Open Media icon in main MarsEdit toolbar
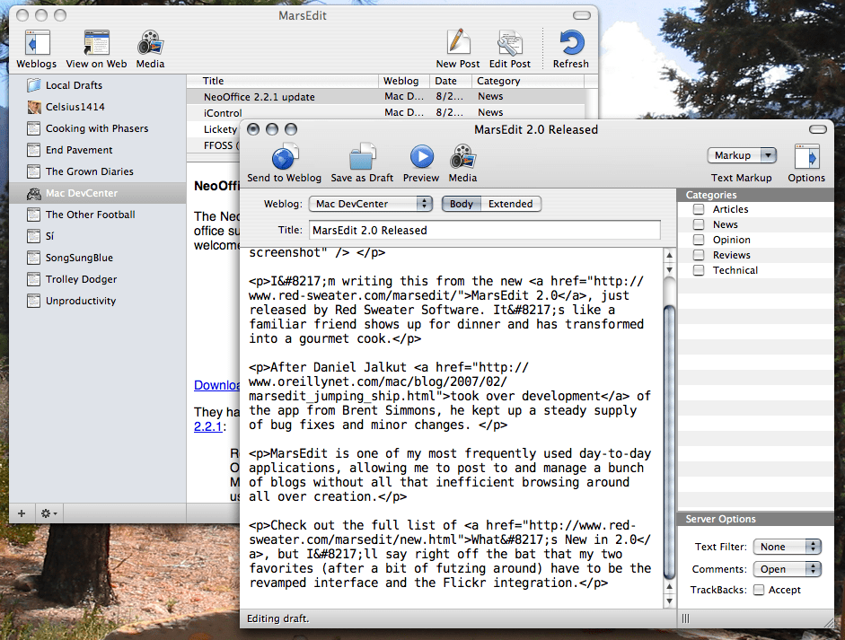This screenshot has width=845, height=640. click(150, 49)
